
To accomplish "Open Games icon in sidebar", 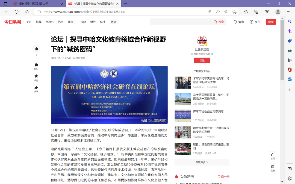I will point(290,60).
